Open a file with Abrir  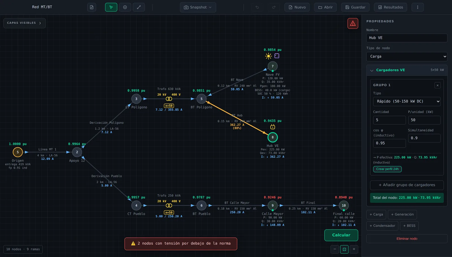pos(325,7)
